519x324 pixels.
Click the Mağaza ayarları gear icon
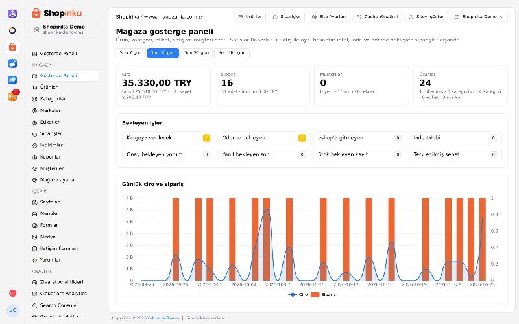coord(35,180)
